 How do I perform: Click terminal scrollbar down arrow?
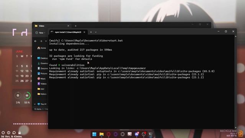tap(235, 128)
